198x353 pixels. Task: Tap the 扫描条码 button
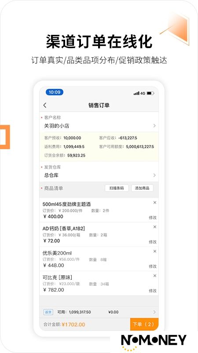click(x=117, y=188)
